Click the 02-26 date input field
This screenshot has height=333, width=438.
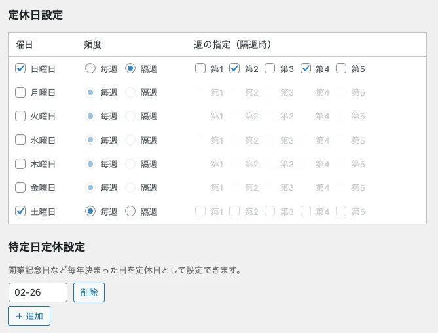click(38, 292)
